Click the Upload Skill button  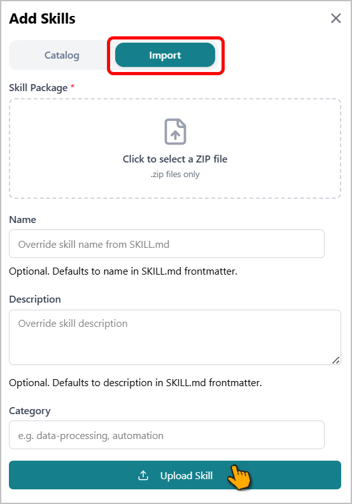[x=175, y=475]
